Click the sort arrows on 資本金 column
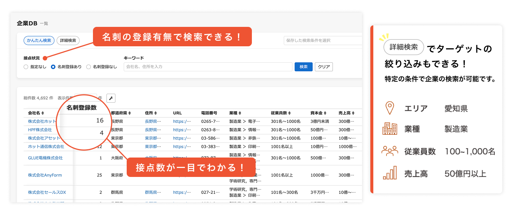Viewport: 512px width, 218px height. coord(325,112)
